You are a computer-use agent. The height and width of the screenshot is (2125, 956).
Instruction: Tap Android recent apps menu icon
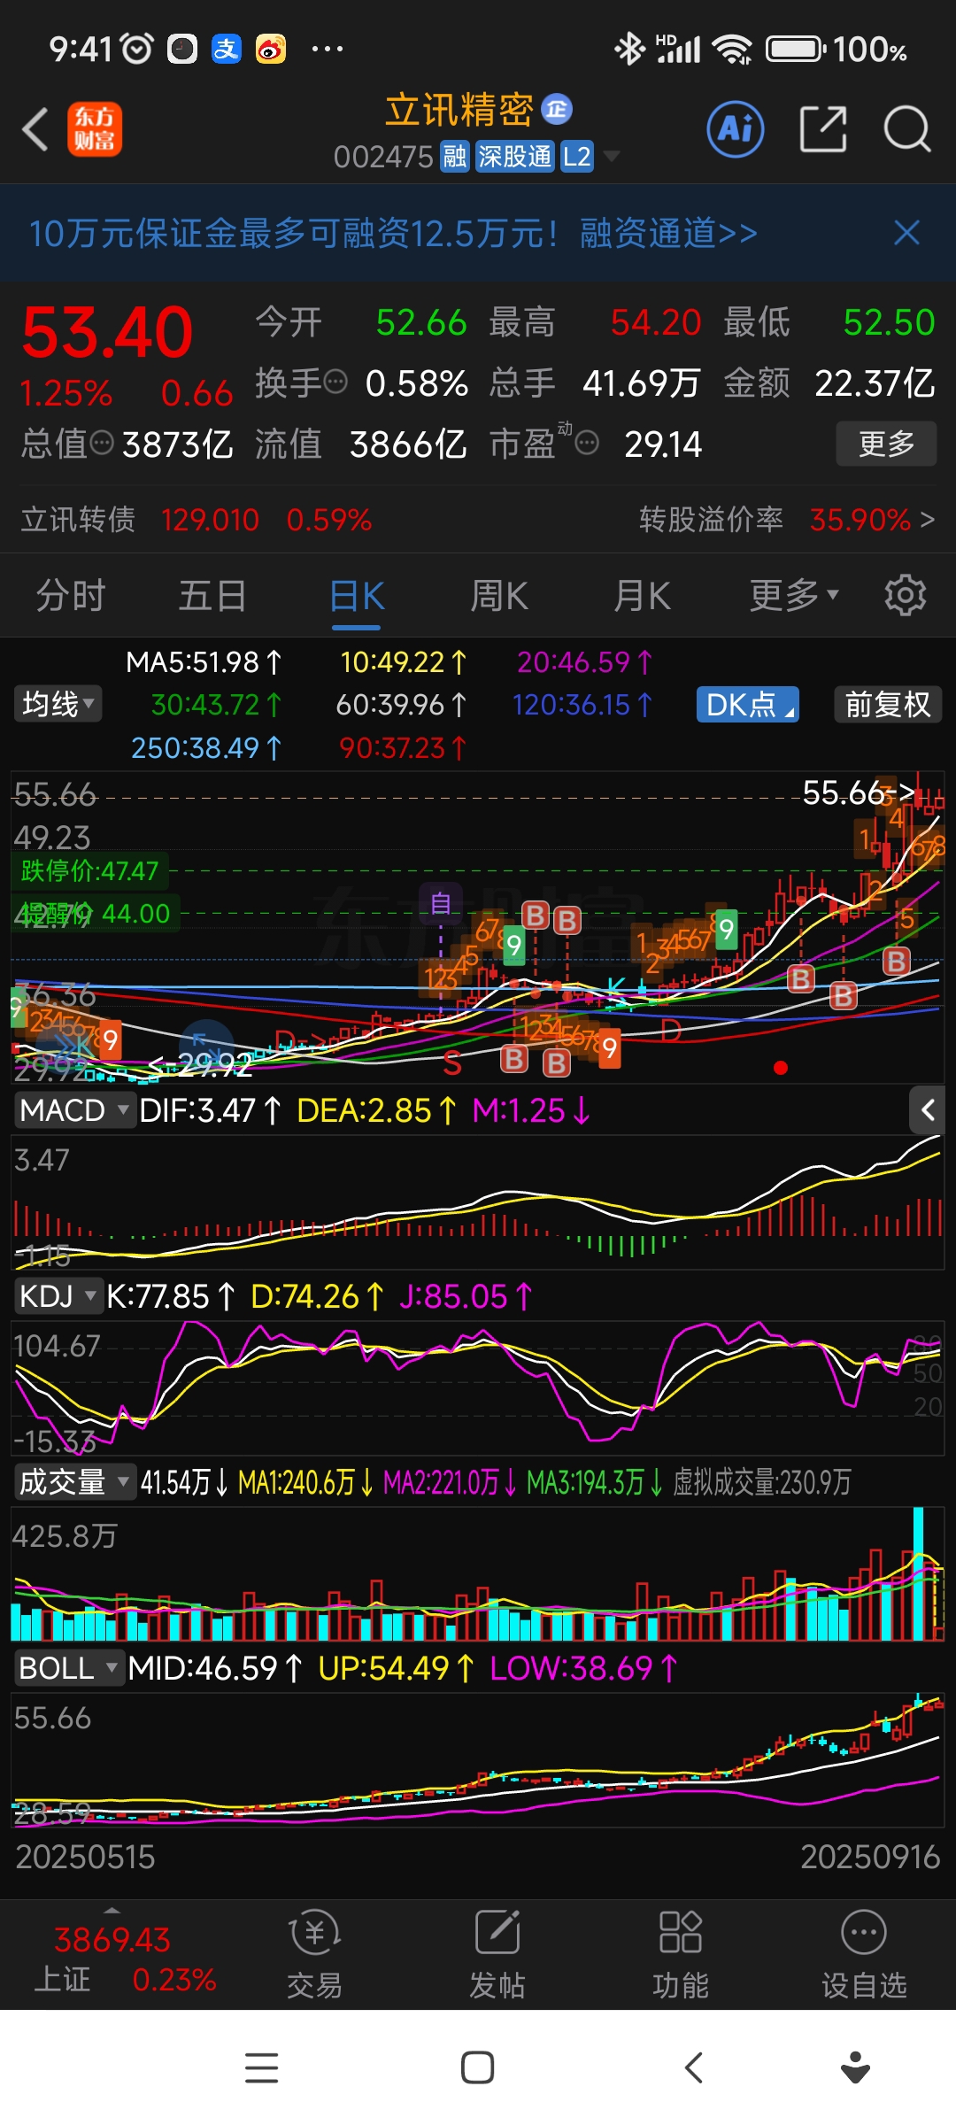tap(262, 2068)
